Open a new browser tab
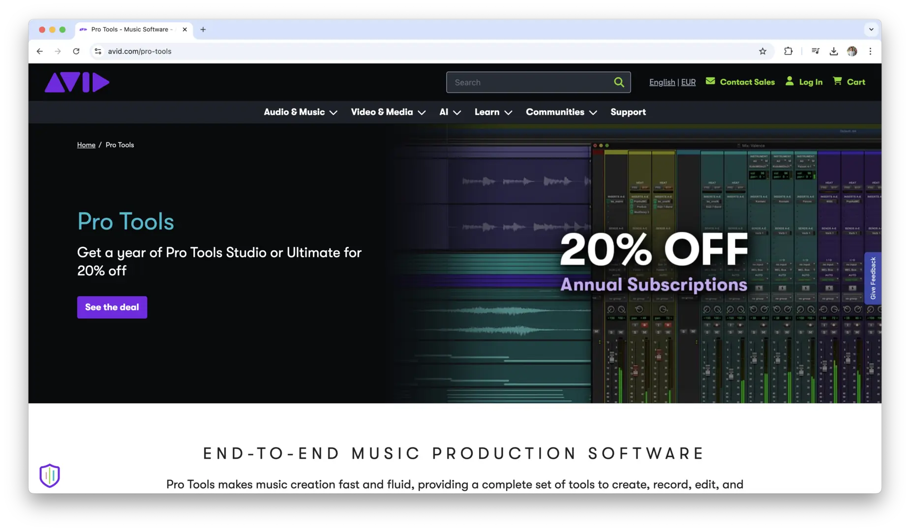This screenshot has height=531, width=910. [x=203, y=29]
